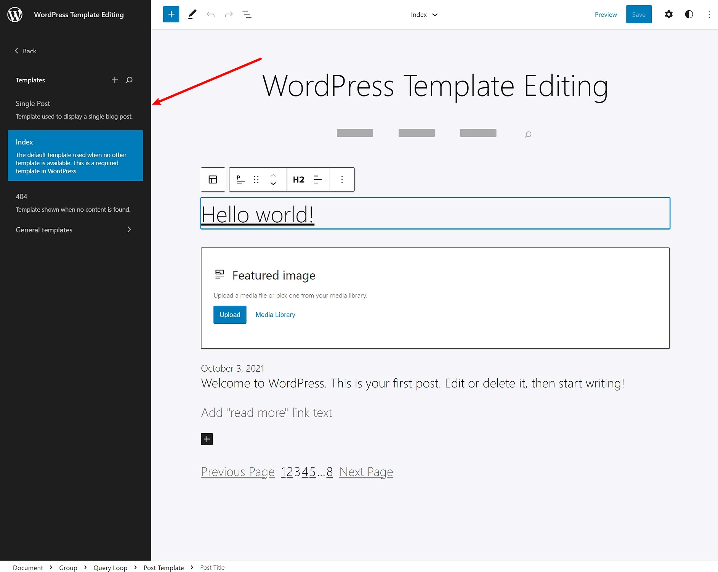
Task: Click the site title WordPress Template Editing
Action: pyautogui.click(x=435, y=87)
